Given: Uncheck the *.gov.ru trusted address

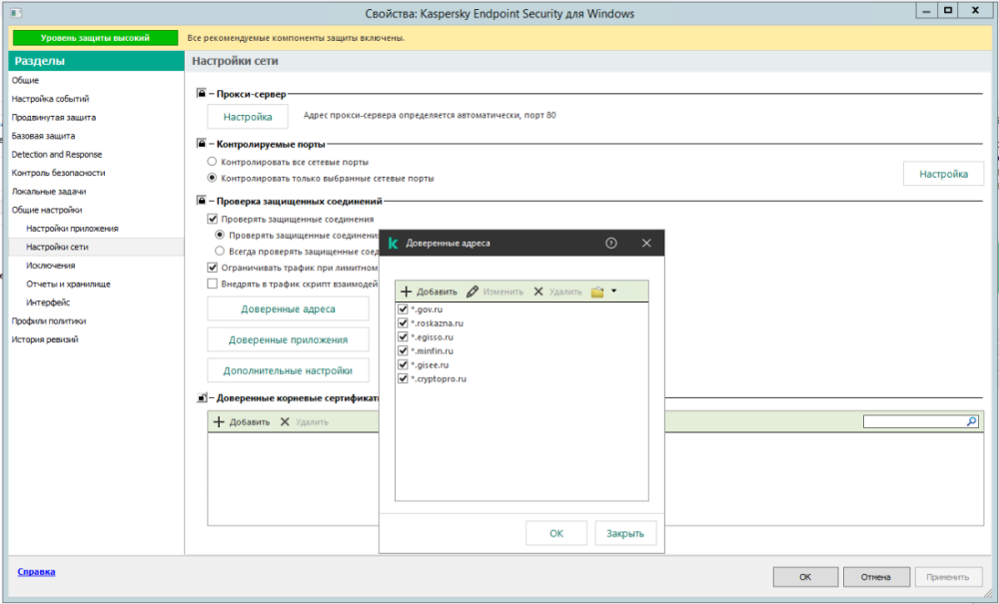Looking at the screenshot, I should pyautogui.click(x=403, y=309).
